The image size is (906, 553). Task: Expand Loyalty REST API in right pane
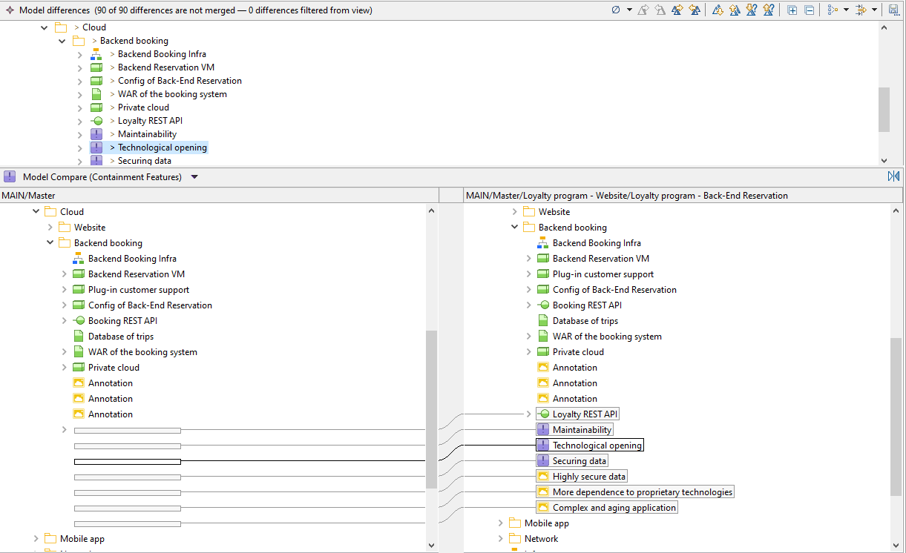[x=528, y=414]
